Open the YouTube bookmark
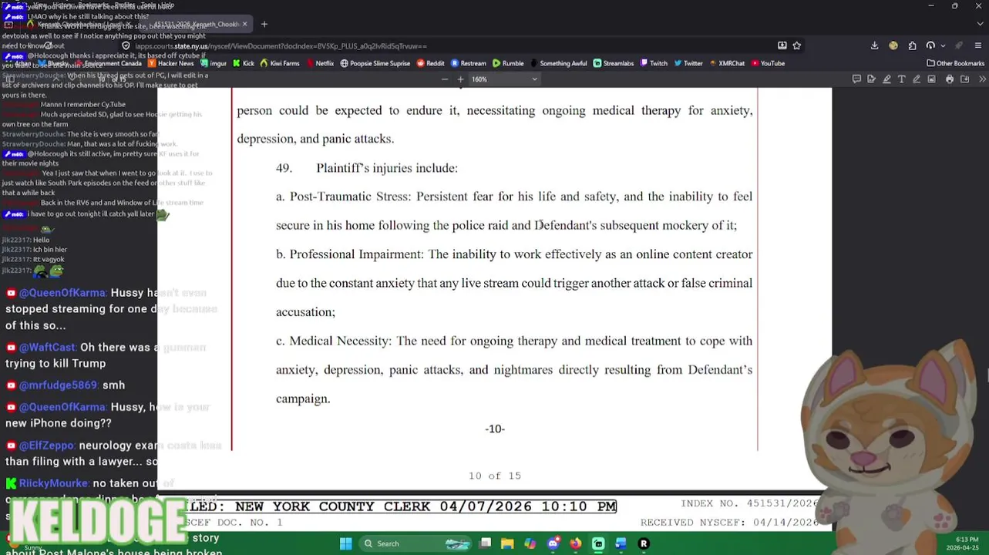This screenshot has height=555, width=989. [768, 63]
